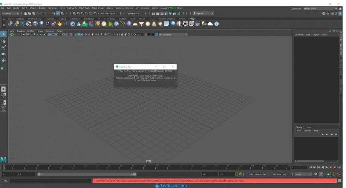Open the 24 fps frame rate dropdown
Screen dimensions: 346x188
[x=303, y=174]
